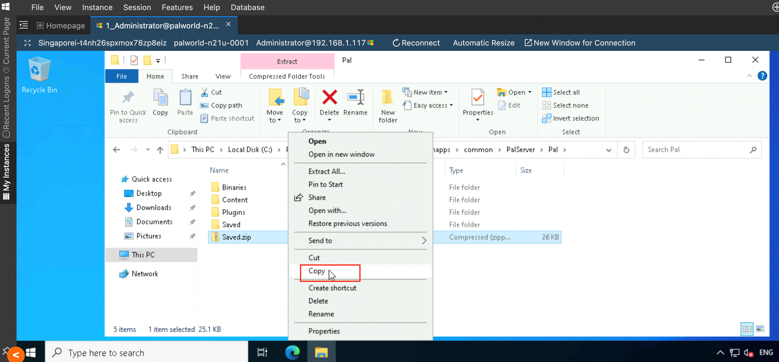Go back with the left arrow

116,150
